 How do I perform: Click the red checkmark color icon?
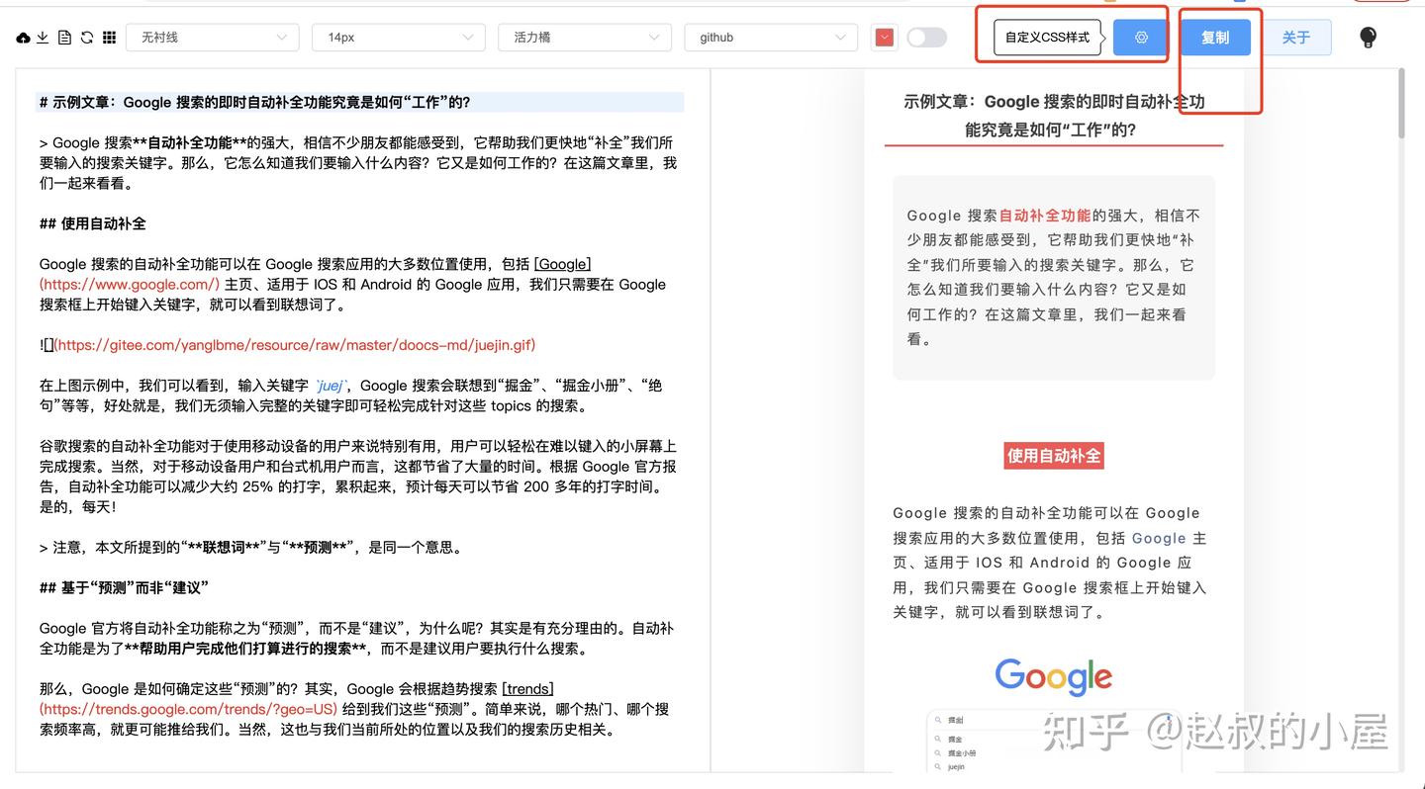pos(884,35)
